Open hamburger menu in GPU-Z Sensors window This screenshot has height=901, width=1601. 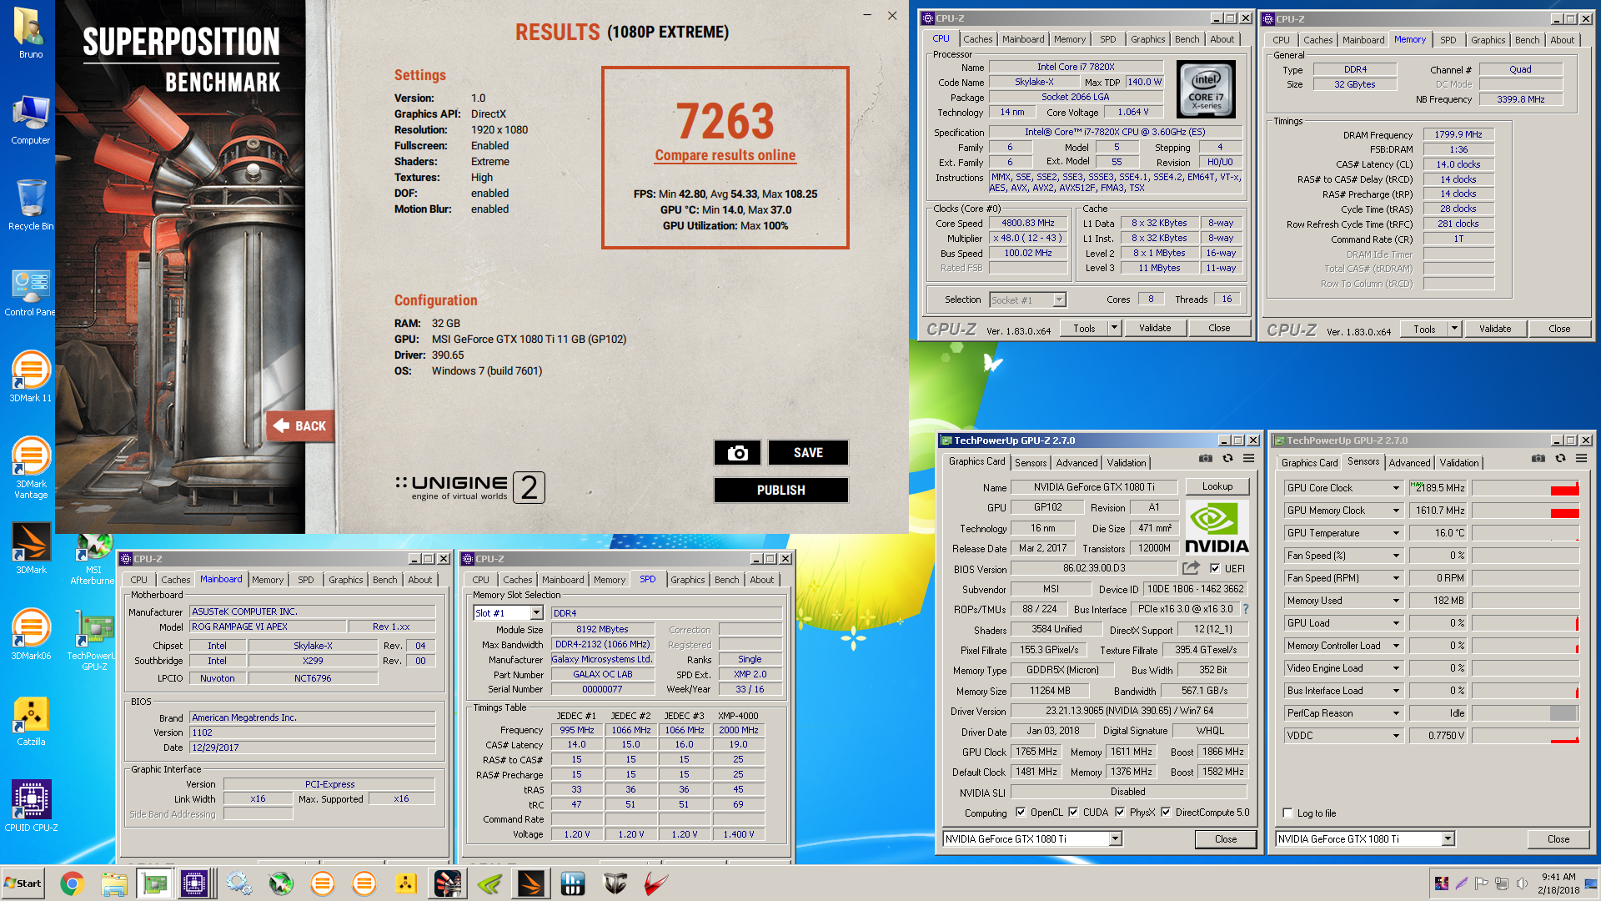(1581, 458)
